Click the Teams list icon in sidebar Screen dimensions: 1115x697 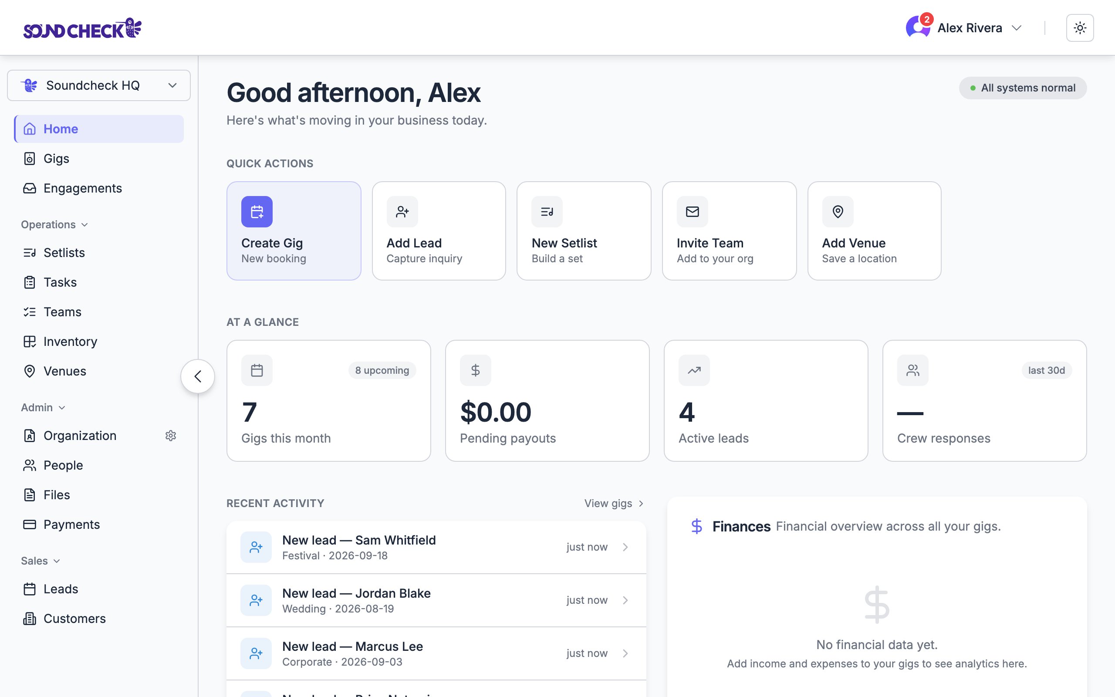[30, 312]
